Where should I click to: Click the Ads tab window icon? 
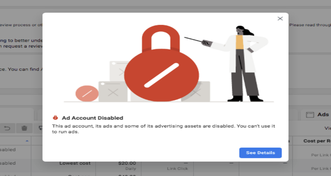[310, 115]
